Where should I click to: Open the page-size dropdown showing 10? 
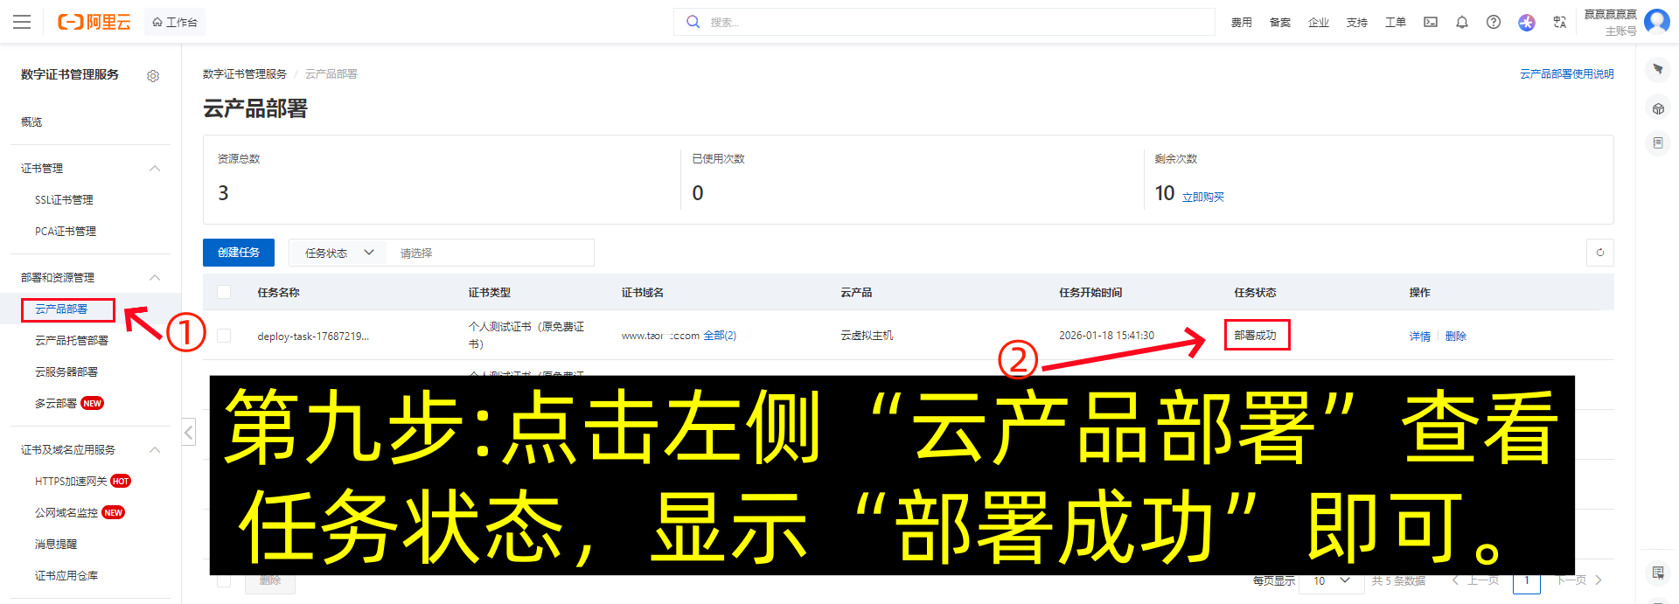[x=1333, y=580]
